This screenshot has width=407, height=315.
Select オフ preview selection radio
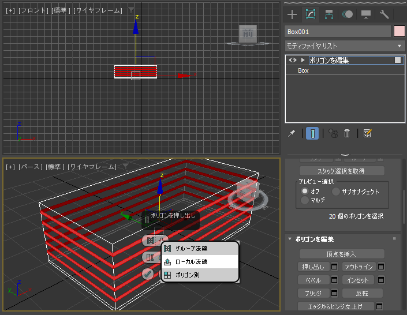[304, 191]
